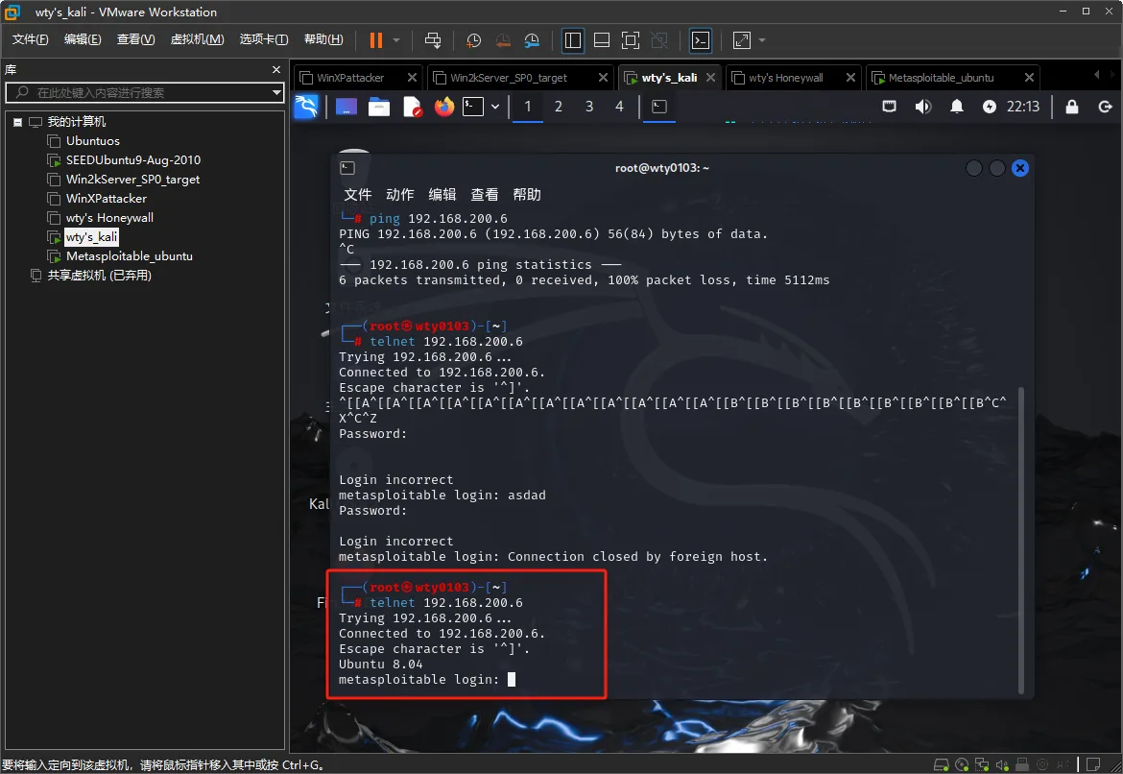This screenshot has height=774, width=1123.
Task: Open the library search dropdown arrow
Action: (x=276, y=92)
